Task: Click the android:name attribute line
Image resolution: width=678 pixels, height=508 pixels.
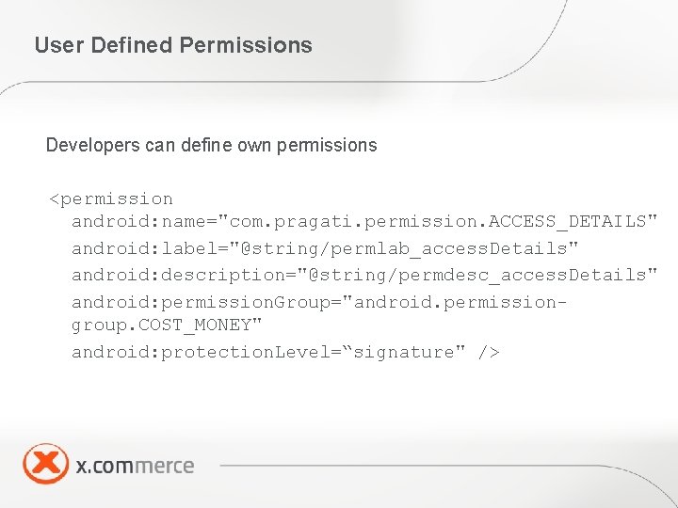Action: click(x=364, y=222)
